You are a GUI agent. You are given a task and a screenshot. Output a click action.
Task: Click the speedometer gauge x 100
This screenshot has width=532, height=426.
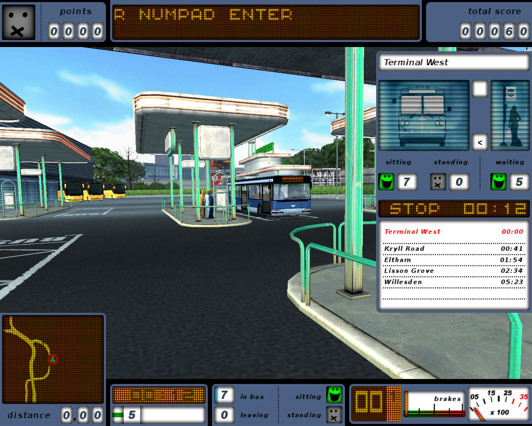[x=499, y=404]
